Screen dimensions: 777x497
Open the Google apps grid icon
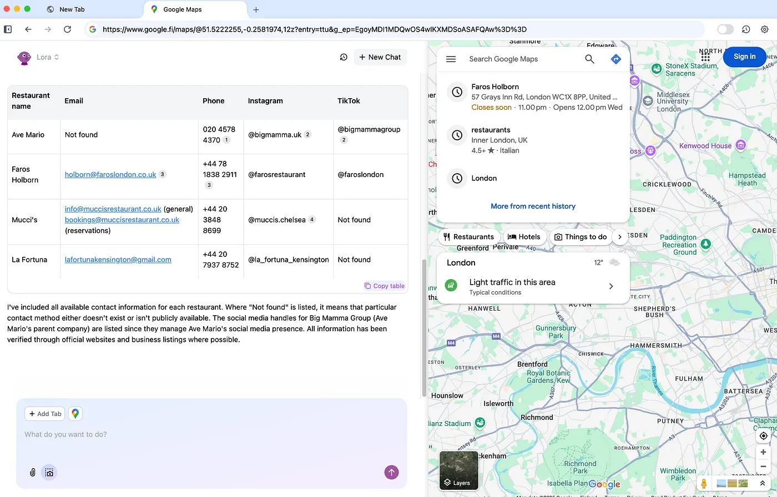coord(705,57)
